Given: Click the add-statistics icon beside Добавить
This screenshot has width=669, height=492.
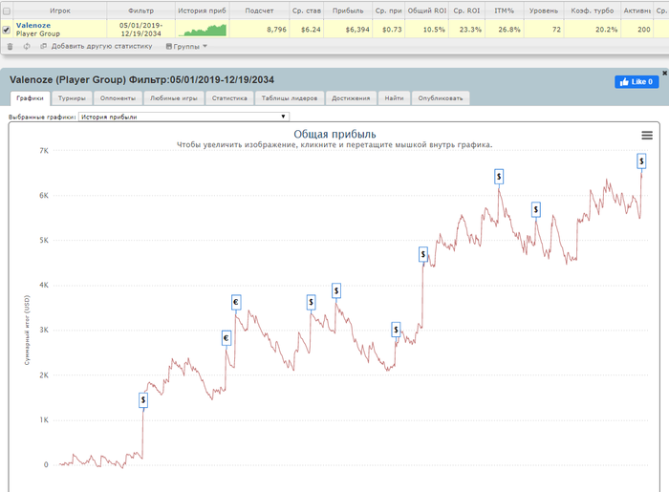Looking at the screenshot, I should pos(44,46).
